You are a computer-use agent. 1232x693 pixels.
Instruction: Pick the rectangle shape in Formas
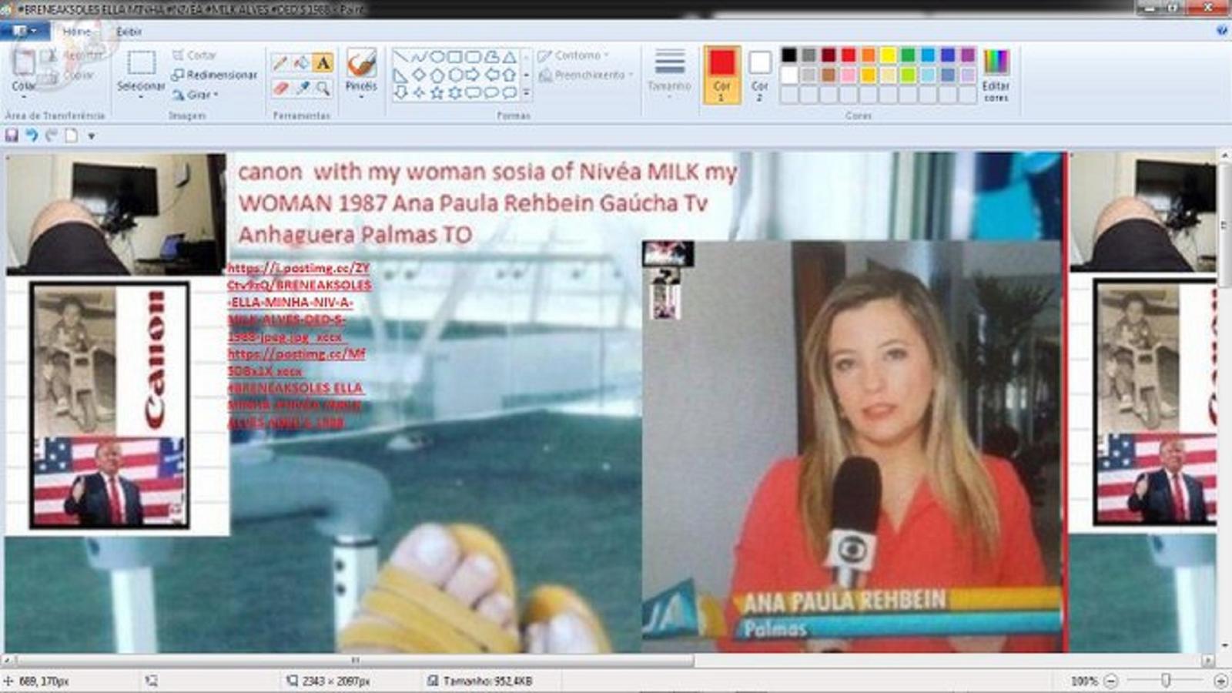[x=455, y=57]
